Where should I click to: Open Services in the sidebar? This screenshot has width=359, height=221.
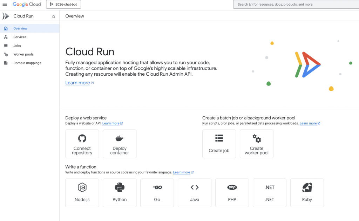29,37
